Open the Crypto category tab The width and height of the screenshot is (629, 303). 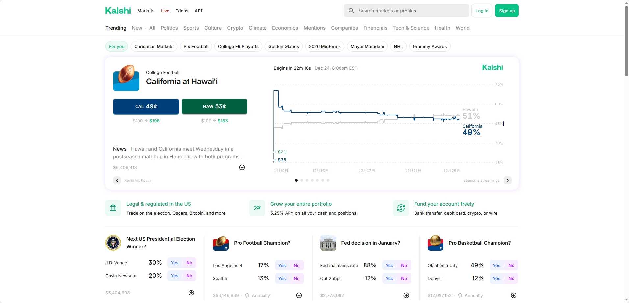coord(235,28)
